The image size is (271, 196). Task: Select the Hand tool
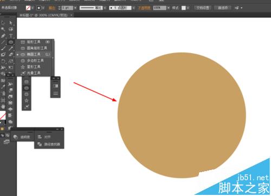(x=3, y=107)
